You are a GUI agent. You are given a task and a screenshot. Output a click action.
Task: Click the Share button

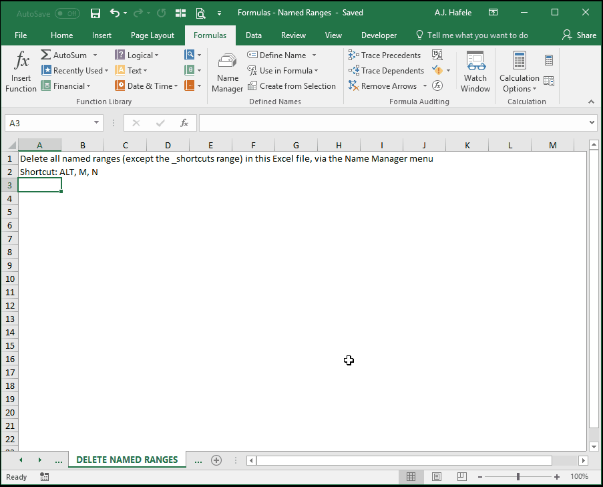[579, 35]
